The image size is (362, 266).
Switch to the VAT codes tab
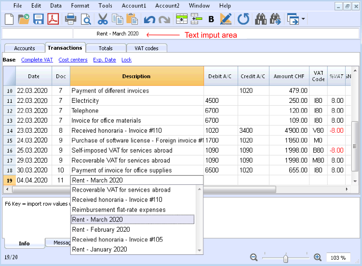coord(147,48)
